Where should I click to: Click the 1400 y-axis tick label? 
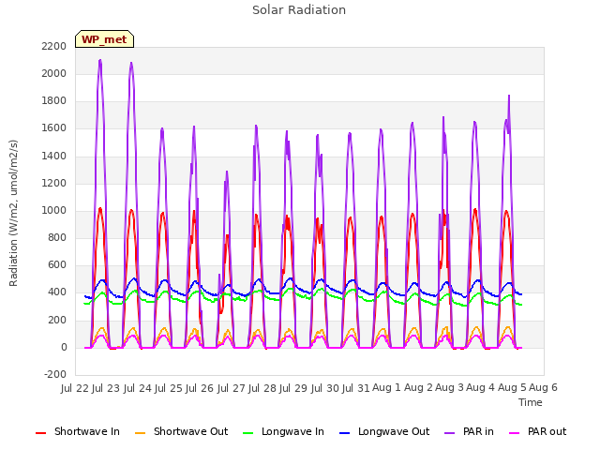(x=54, y=156)
